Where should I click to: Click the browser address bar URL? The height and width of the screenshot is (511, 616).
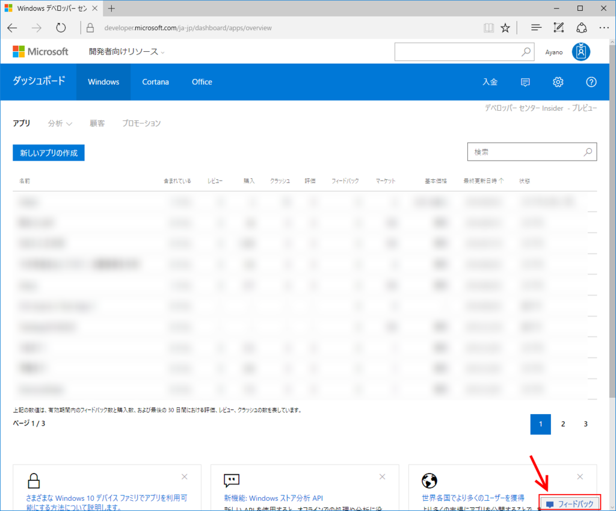coord(188,28)
